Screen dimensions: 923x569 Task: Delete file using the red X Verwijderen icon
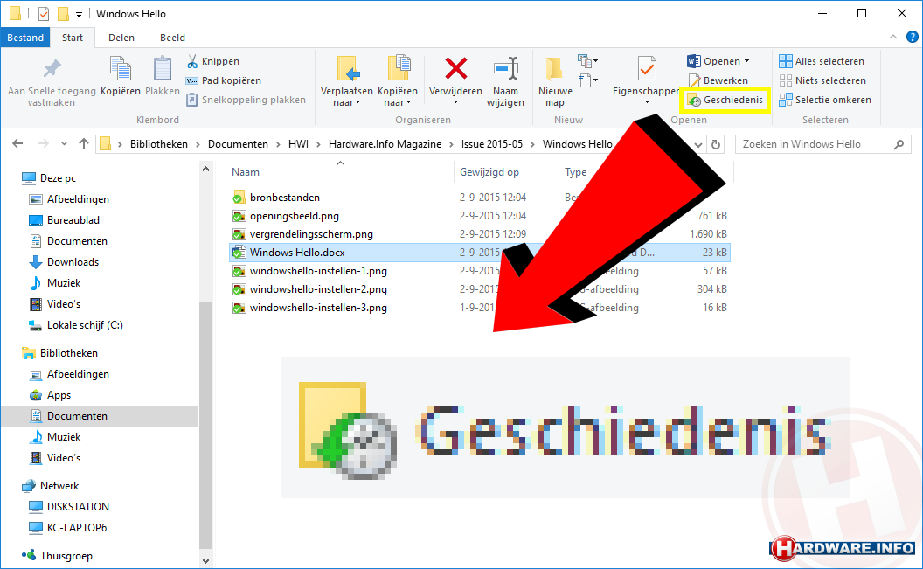(455, 69)
